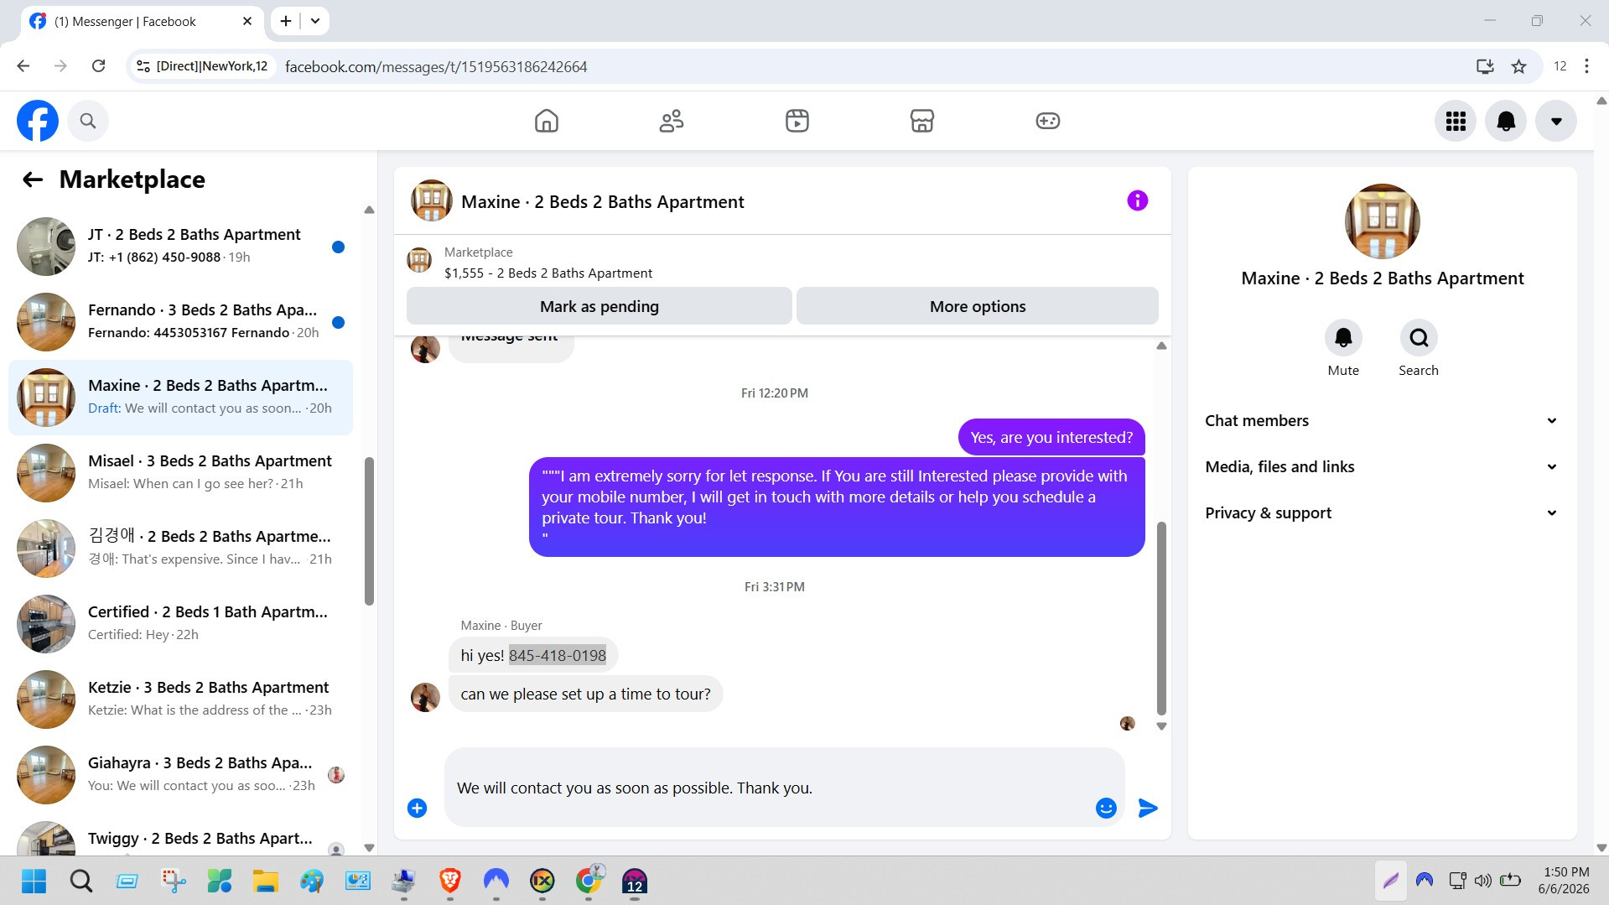This screenshot has width=1609, height=905.
Task: Click the page scrollbar up arrow
Action: [x=1601, y=101]
